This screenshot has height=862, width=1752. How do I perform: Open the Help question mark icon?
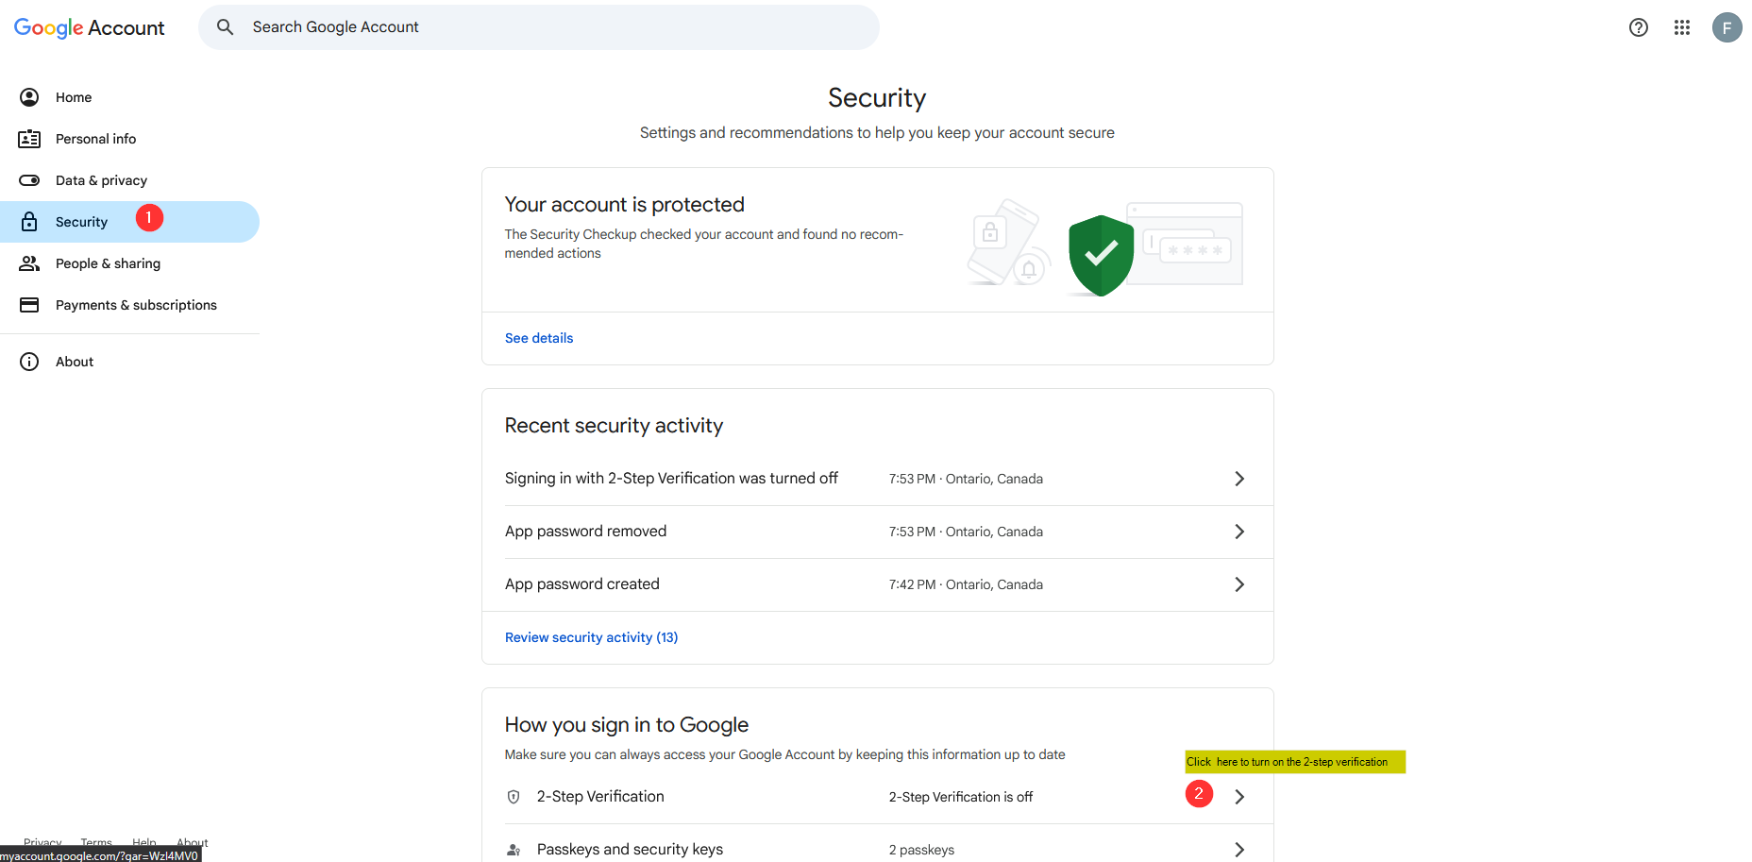[x=1638, y=27]
